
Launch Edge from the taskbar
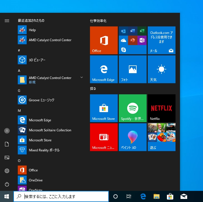(143, 196)
